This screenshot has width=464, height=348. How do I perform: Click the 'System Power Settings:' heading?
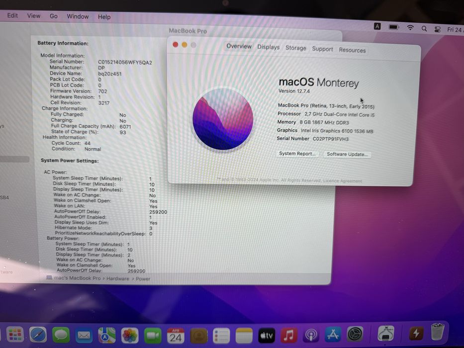point(70,161)
